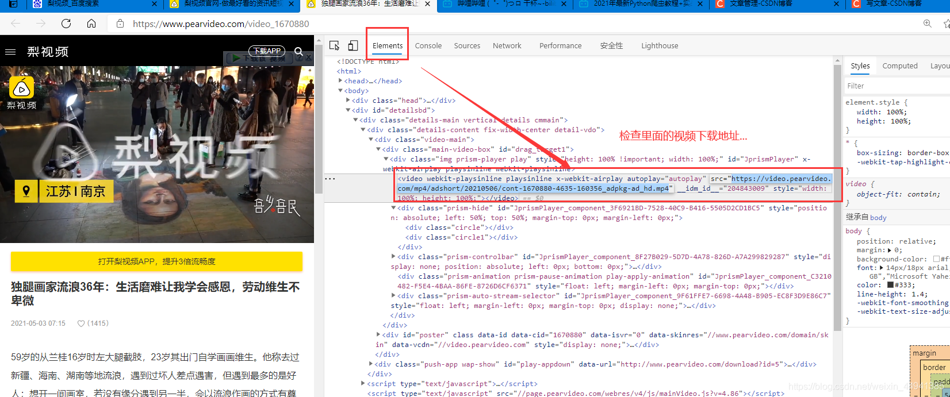
Task: Click the color #333 dark swatch
Action: pos(890,285)
